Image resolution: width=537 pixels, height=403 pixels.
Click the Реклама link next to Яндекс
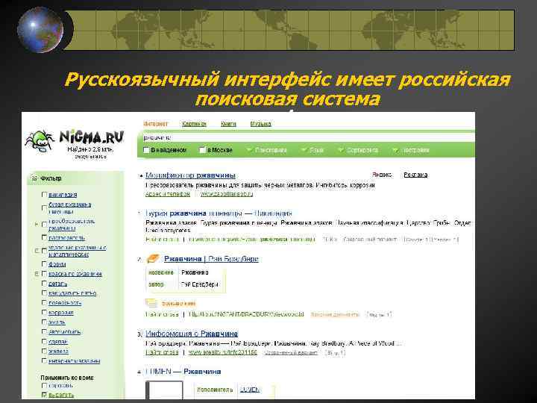click(415, 175)
